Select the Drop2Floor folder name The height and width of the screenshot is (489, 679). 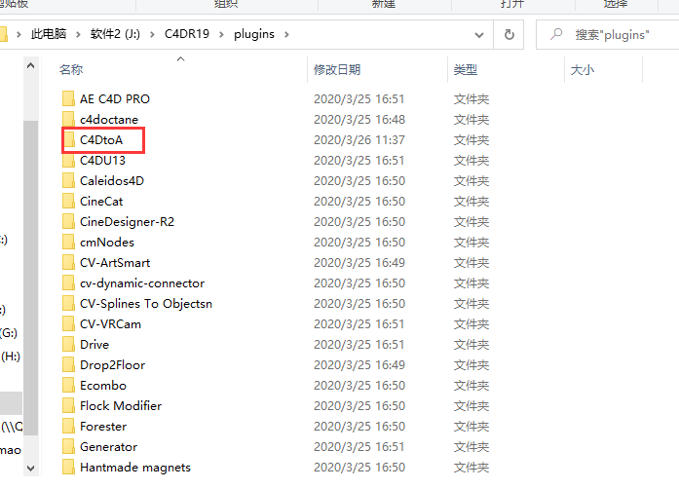tap(113, 364)
